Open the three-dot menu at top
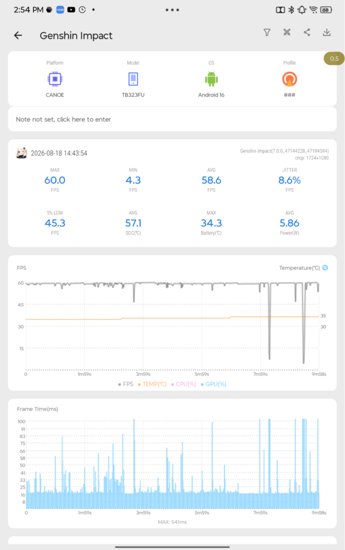The height and width of the screenshot is (550, 345). pos(172,10)
